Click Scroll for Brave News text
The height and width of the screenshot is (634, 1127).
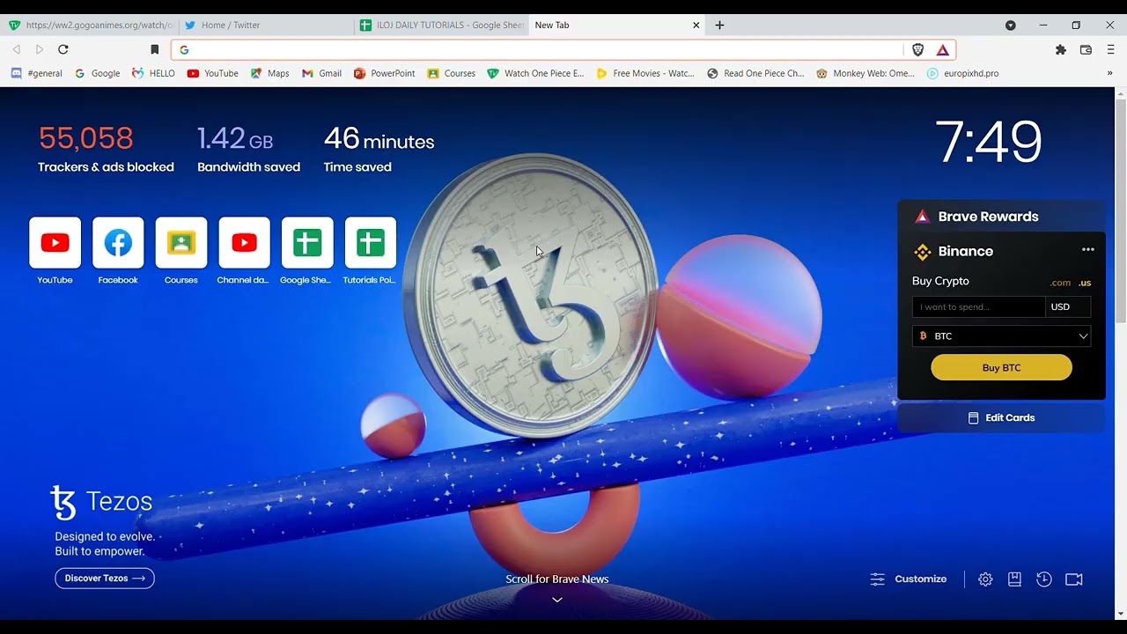[557, 579]
